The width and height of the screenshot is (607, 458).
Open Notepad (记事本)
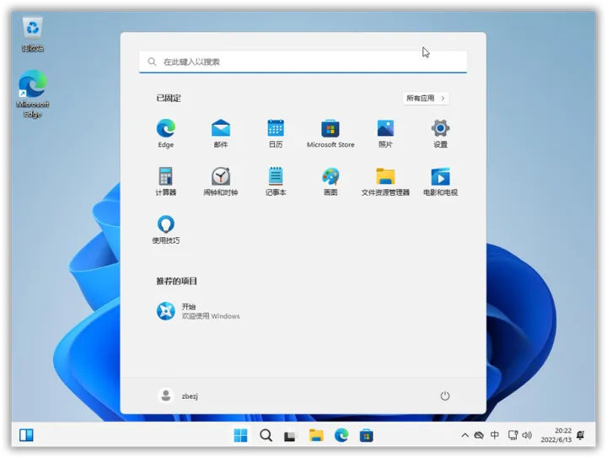click(x=276, y=181)
